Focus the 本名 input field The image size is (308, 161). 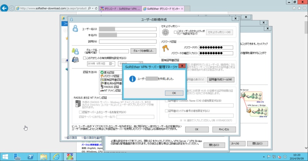coord(128,35)
